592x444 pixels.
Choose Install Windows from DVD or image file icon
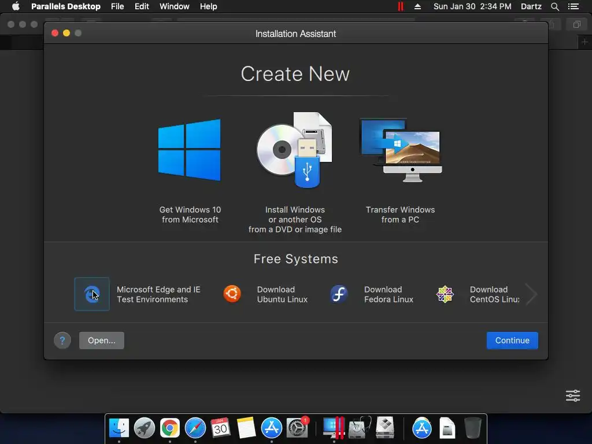click(294, 150)
